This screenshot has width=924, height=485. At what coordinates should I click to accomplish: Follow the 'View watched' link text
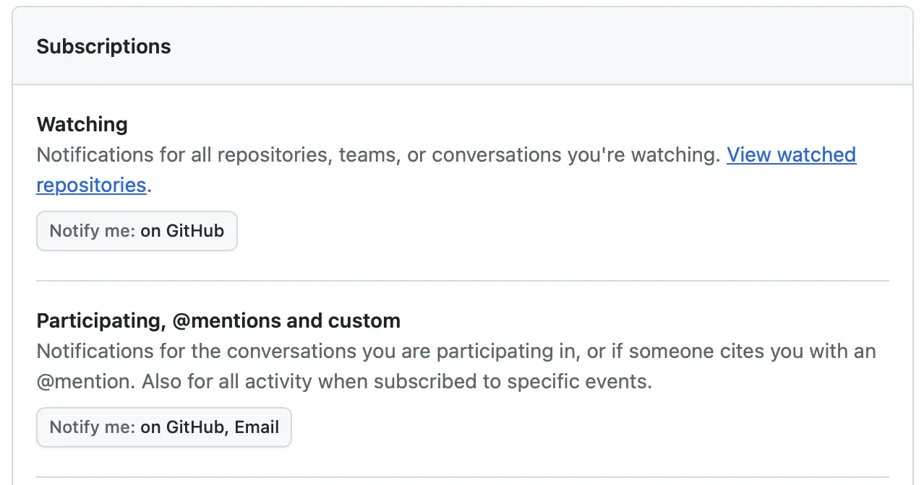pyautogui.click(x=791, y=154)
